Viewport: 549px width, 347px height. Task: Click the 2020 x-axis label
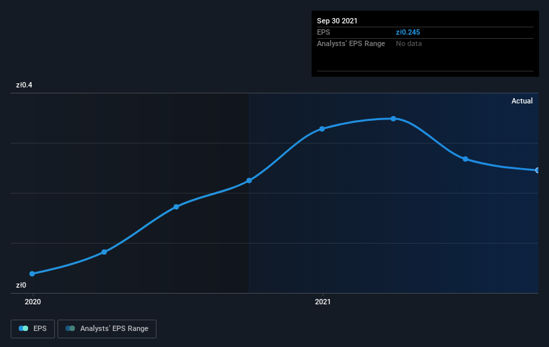pos(33,302)
